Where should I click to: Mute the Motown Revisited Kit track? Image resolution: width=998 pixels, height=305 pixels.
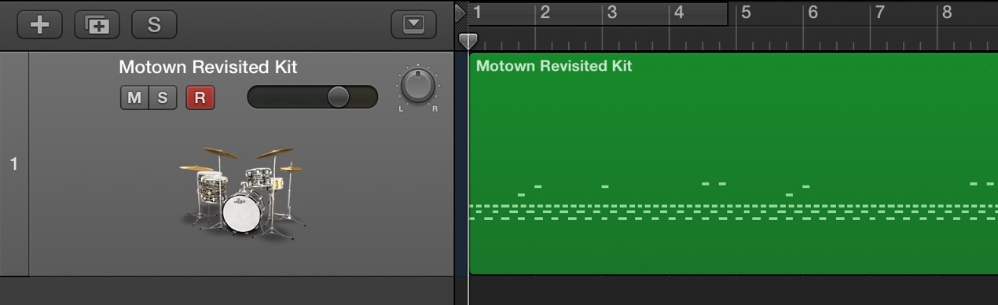click(x=134, y=97)
